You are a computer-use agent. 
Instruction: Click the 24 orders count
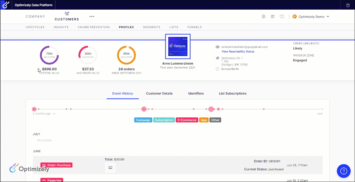pyautogui.click(x=126, y=69)
